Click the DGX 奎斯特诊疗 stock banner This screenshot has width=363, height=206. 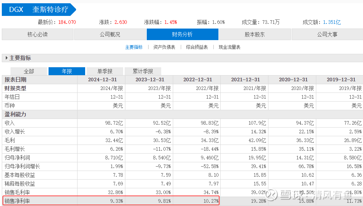39,9
